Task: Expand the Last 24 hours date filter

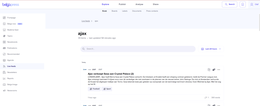Action: (x=211, y=49)
